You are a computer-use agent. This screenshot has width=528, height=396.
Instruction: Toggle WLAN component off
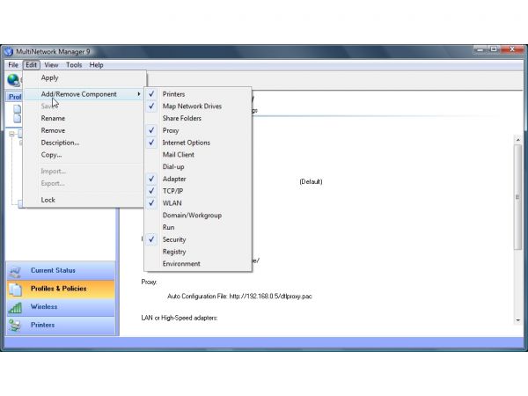(198, 203)
